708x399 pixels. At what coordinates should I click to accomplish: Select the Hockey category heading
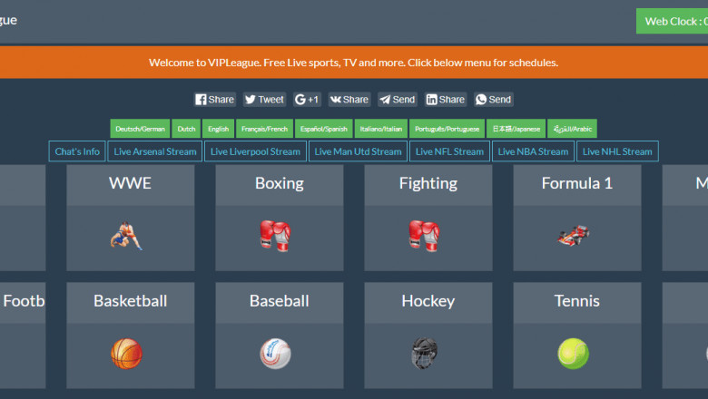point(428,302)
